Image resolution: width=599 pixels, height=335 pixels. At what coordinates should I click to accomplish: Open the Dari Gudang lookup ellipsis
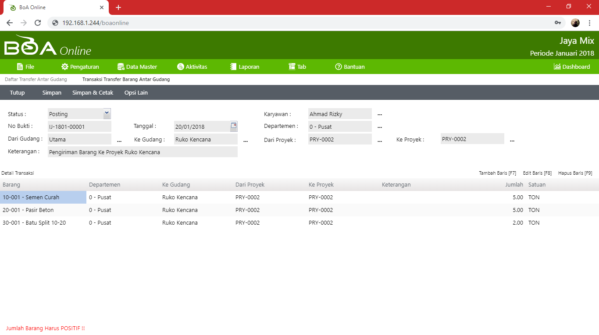click(119, 140)
